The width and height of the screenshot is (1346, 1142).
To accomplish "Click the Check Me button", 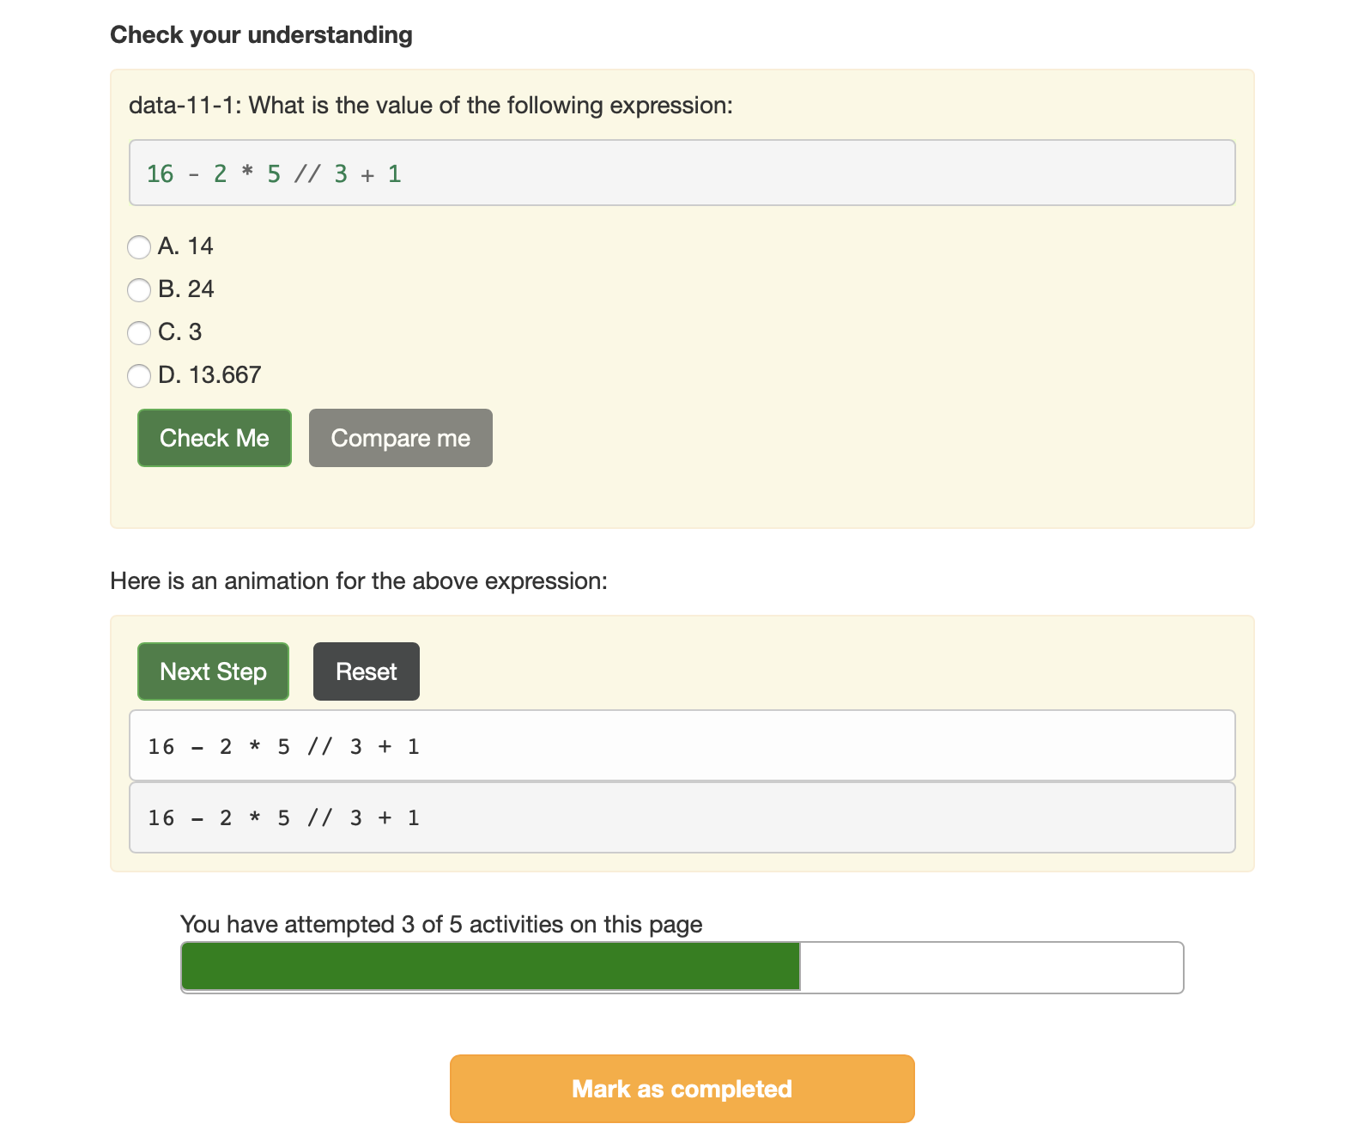I will coord(215,438).
